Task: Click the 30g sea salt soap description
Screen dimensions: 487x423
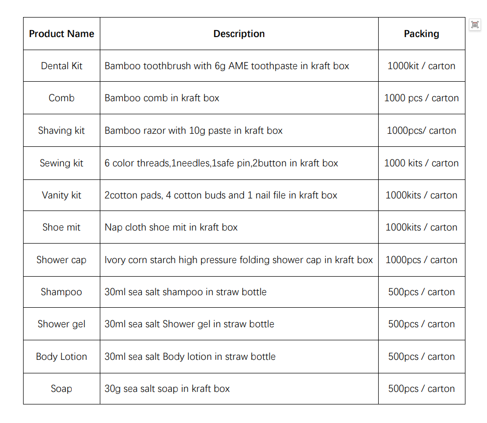Action: (x=167, y=388)
